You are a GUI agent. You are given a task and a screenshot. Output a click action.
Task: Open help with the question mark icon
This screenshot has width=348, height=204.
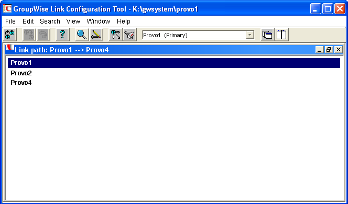coord(62,35)
